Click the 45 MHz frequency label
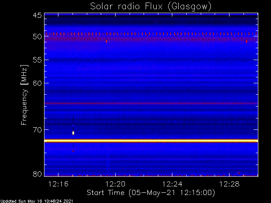 [37, 15]
